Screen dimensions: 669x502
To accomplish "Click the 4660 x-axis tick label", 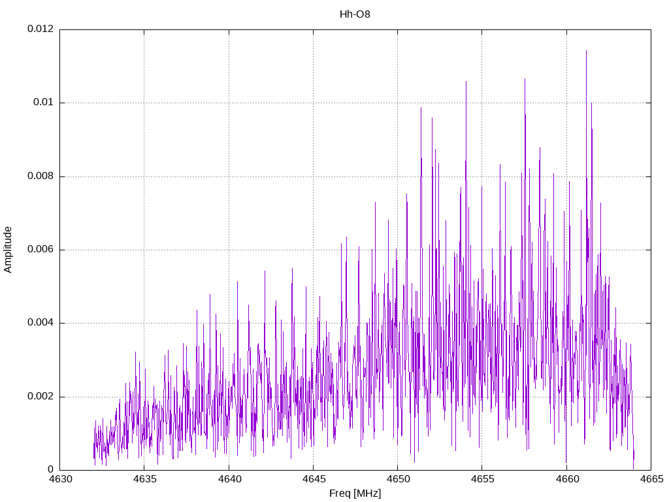I will (567, 479).
